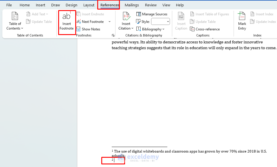Open the Insert ribbon tab
This screenshot has width=277, height=167.
[x=41, y=5]
